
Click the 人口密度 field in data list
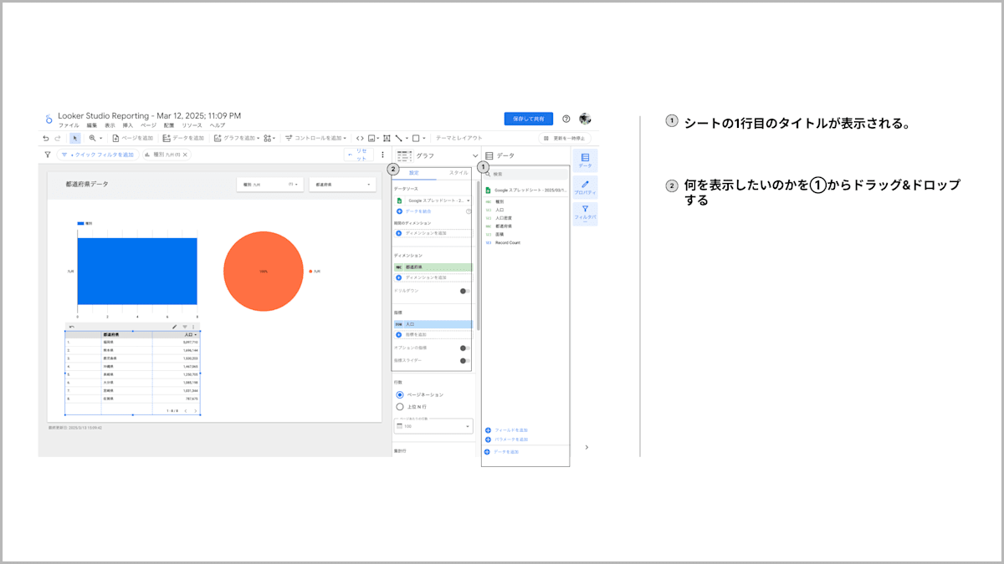504,218
